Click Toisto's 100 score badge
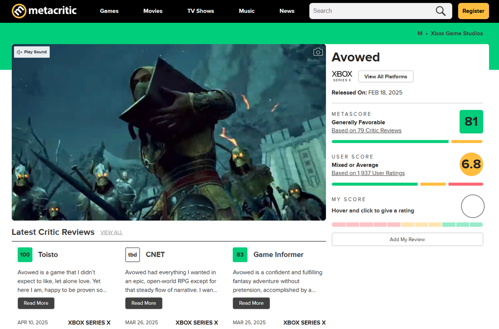The height and width of the screenshot is (329, 499). point(25,255)
